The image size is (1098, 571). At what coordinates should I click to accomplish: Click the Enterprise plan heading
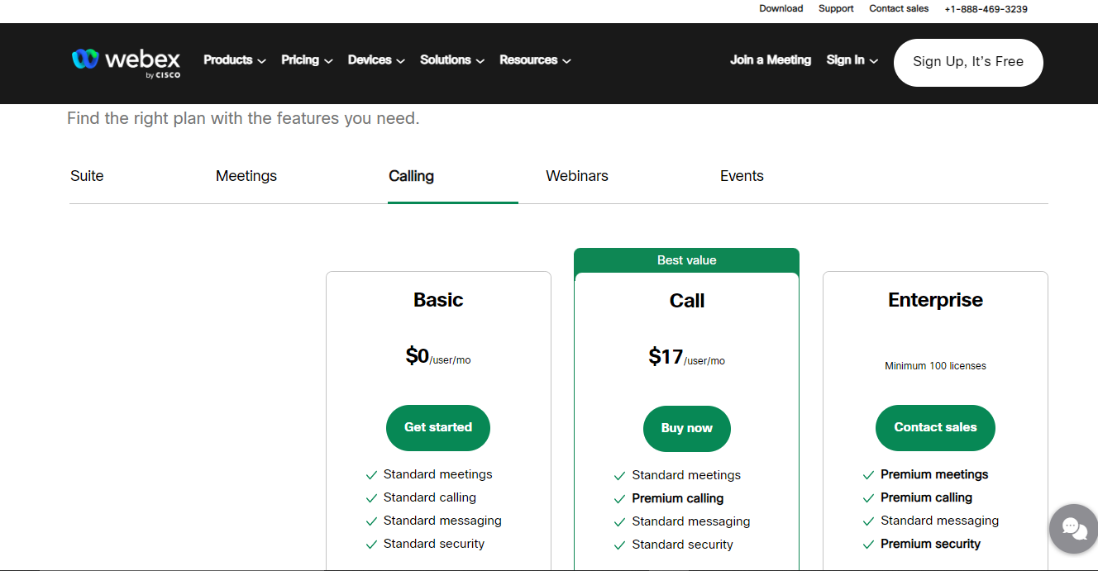pyautogui.click(x=935, y=300)
